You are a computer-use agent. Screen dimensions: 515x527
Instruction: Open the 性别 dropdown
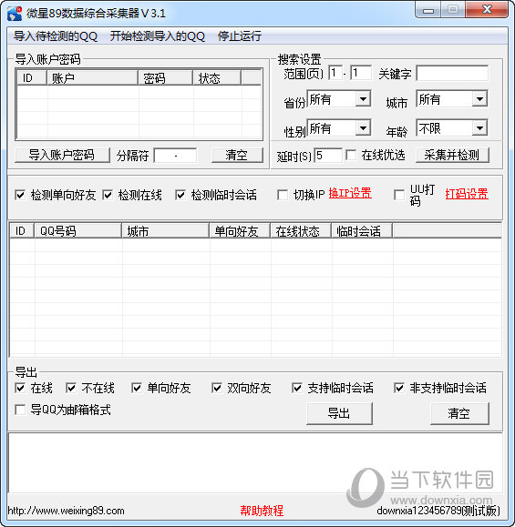click(x=339, y=127)
